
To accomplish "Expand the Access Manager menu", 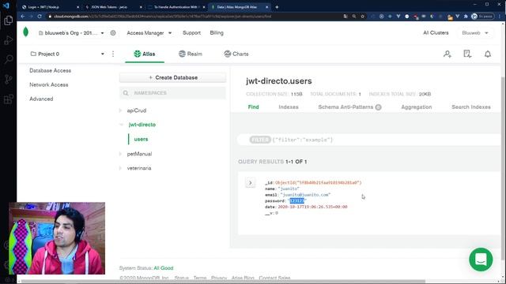I will 149,33.
